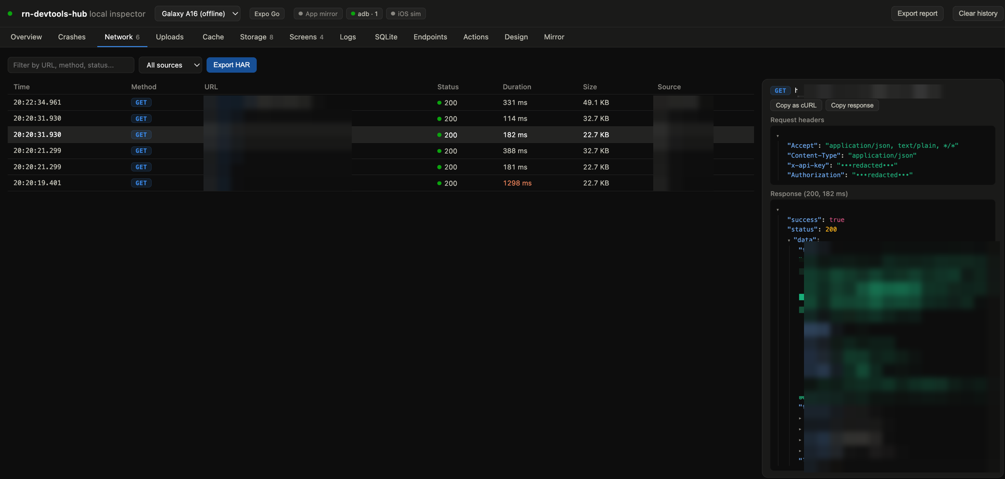Click the "Accept" header line
The image size is (1005, 479).
[x=873, y=145]
